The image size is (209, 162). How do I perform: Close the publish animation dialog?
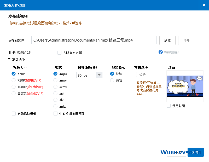pyautogui.click(x=204, y=5)
